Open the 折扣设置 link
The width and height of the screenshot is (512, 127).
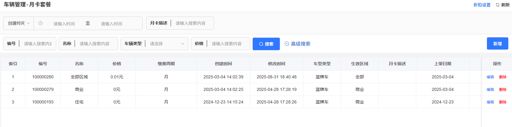tap(482, 5)
